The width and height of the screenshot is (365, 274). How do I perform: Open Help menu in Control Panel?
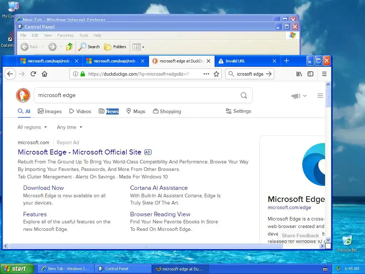point(98,35)
